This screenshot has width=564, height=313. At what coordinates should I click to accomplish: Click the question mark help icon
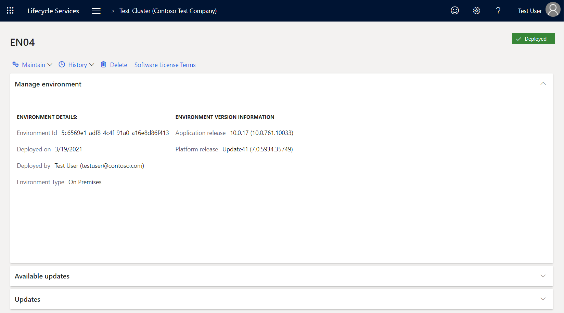[498, 11]
